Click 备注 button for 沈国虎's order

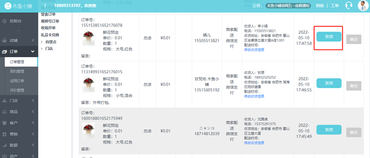tap(354, 132)
